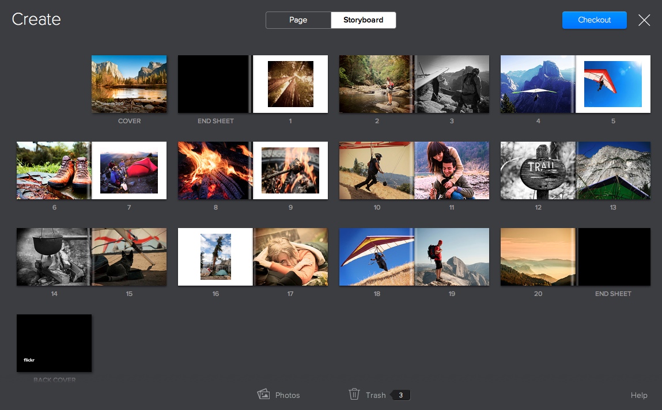Select the black front end sheet page

pyautogui.click(x=214, y=84)
